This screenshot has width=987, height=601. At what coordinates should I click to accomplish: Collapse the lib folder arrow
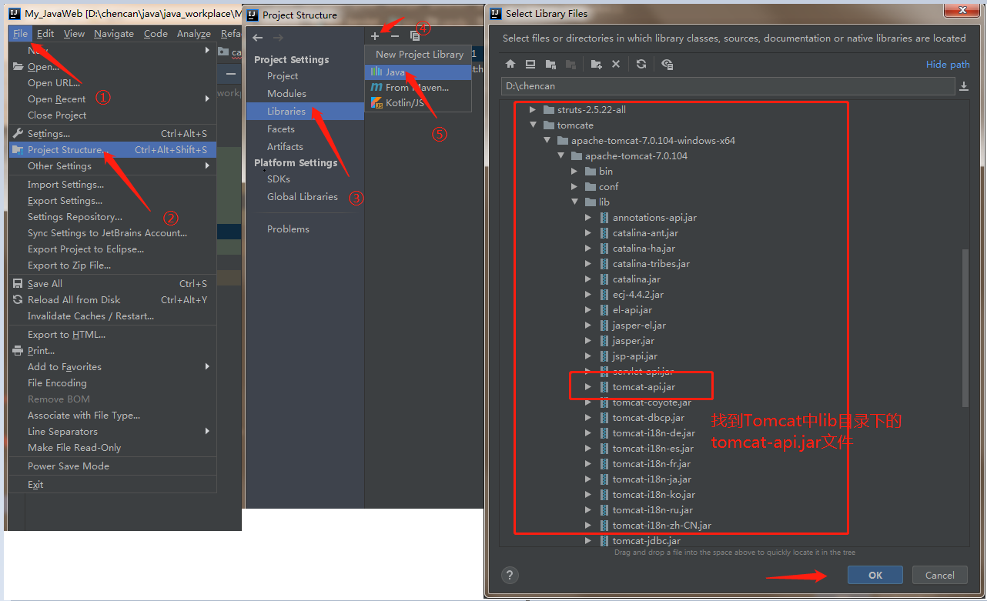pyautogui.click(x=574, y=202)
